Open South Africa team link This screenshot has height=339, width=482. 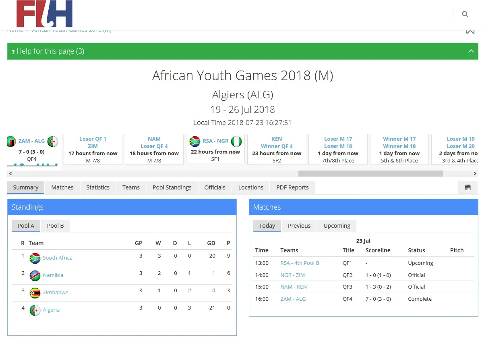58,258
